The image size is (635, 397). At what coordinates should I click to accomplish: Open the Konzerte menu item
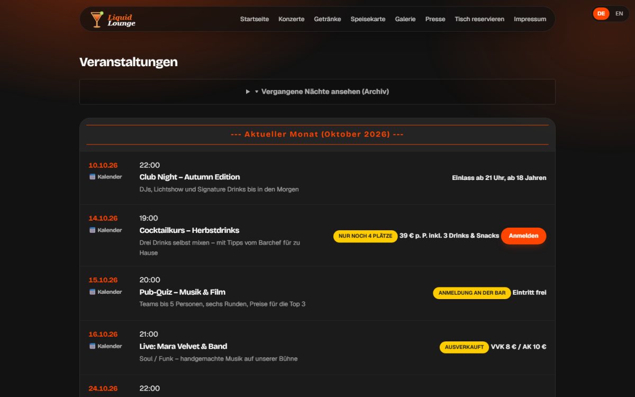(292, 19)
